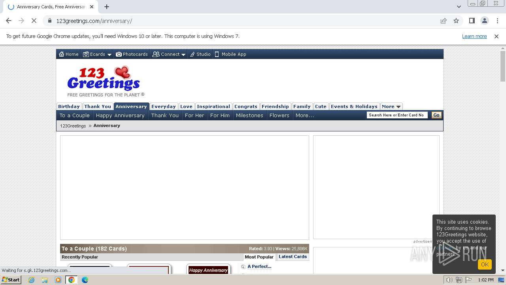Open Studio in the top navigation
Image resolution: width=506 pixels, height=285 pixels.
[x=200, y=54]
